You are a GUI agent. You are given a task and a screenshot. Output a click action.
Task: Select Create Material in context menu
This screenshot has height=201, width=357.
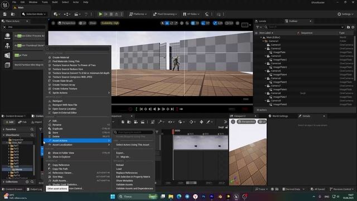(x=61, y=58)
